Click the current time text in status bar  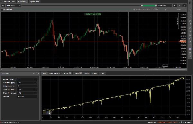tap(163, 122)
